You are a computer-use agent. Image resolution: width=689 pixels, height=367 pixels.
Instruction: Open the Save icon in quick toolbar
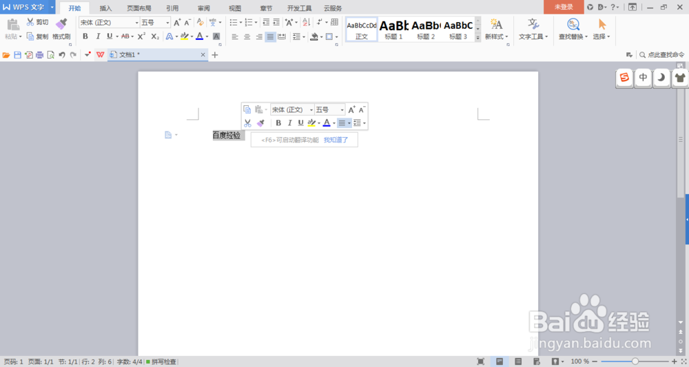click(18, 55)
